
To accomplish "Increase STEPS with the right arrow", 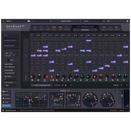I will click(x=71, y=85).
